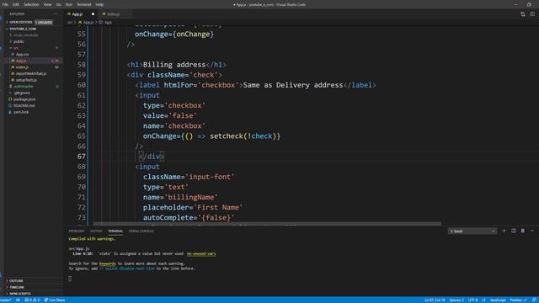Viewport: 539px width, 303px height.
Task: Change encoding via UTF-8 status item
Action: pos(473,300)
